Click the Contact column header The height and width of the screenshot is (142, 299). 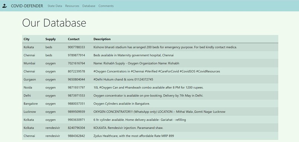(73, 39)
